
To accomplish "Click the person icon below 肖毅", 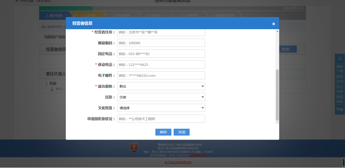I will 52,89.
